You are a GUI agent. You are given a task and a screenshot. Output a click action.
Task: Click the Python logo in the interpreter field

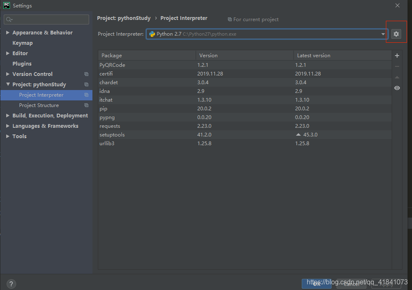[153, 34]
